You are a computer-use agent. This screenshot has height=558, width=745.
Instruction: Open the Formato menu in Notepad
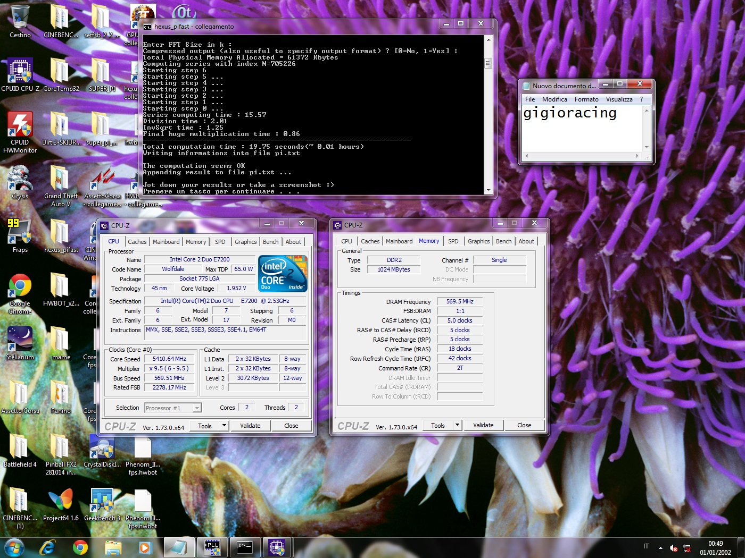tap(586, 99)
